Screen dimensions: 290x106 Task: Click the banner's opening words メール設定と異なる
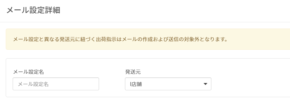point(36,39)
